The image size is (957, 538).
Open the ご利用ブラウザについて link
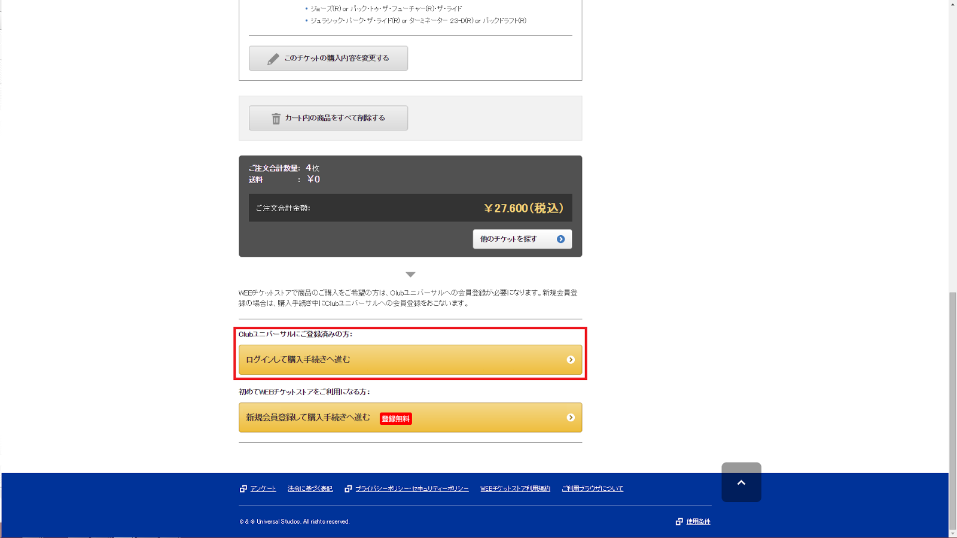(x=592, y=489)
